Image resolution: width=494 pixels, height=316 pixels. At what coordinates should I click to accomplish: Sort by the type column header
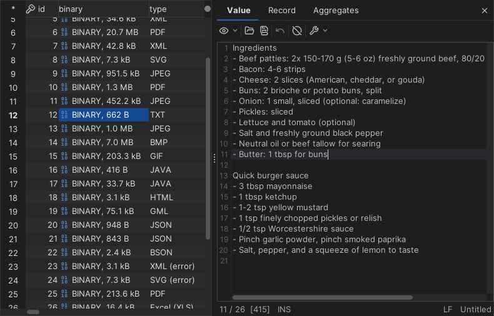pyautogui.click(x=158, y=9)
